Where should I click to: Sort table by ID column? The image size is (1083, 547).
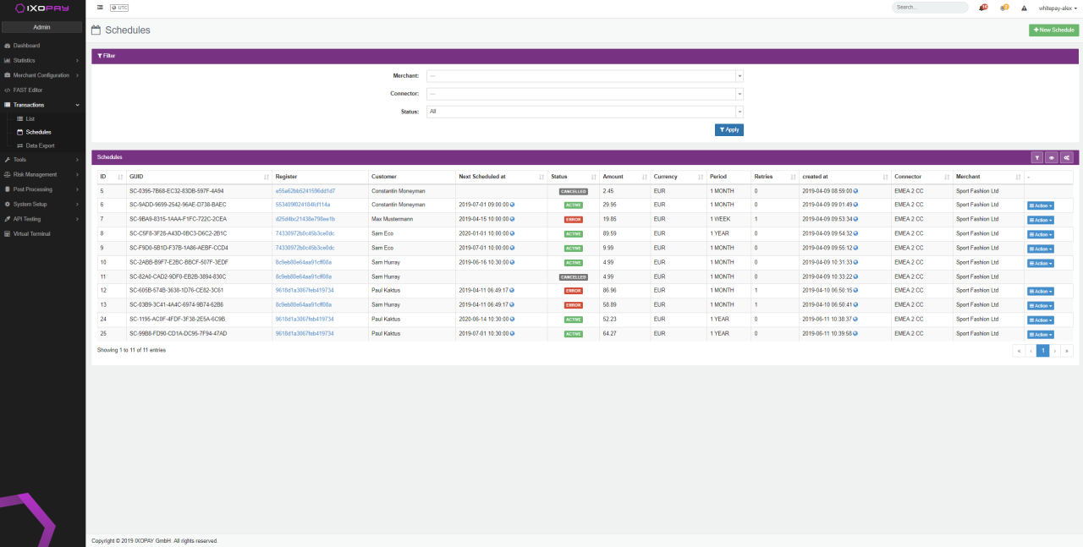111,177
